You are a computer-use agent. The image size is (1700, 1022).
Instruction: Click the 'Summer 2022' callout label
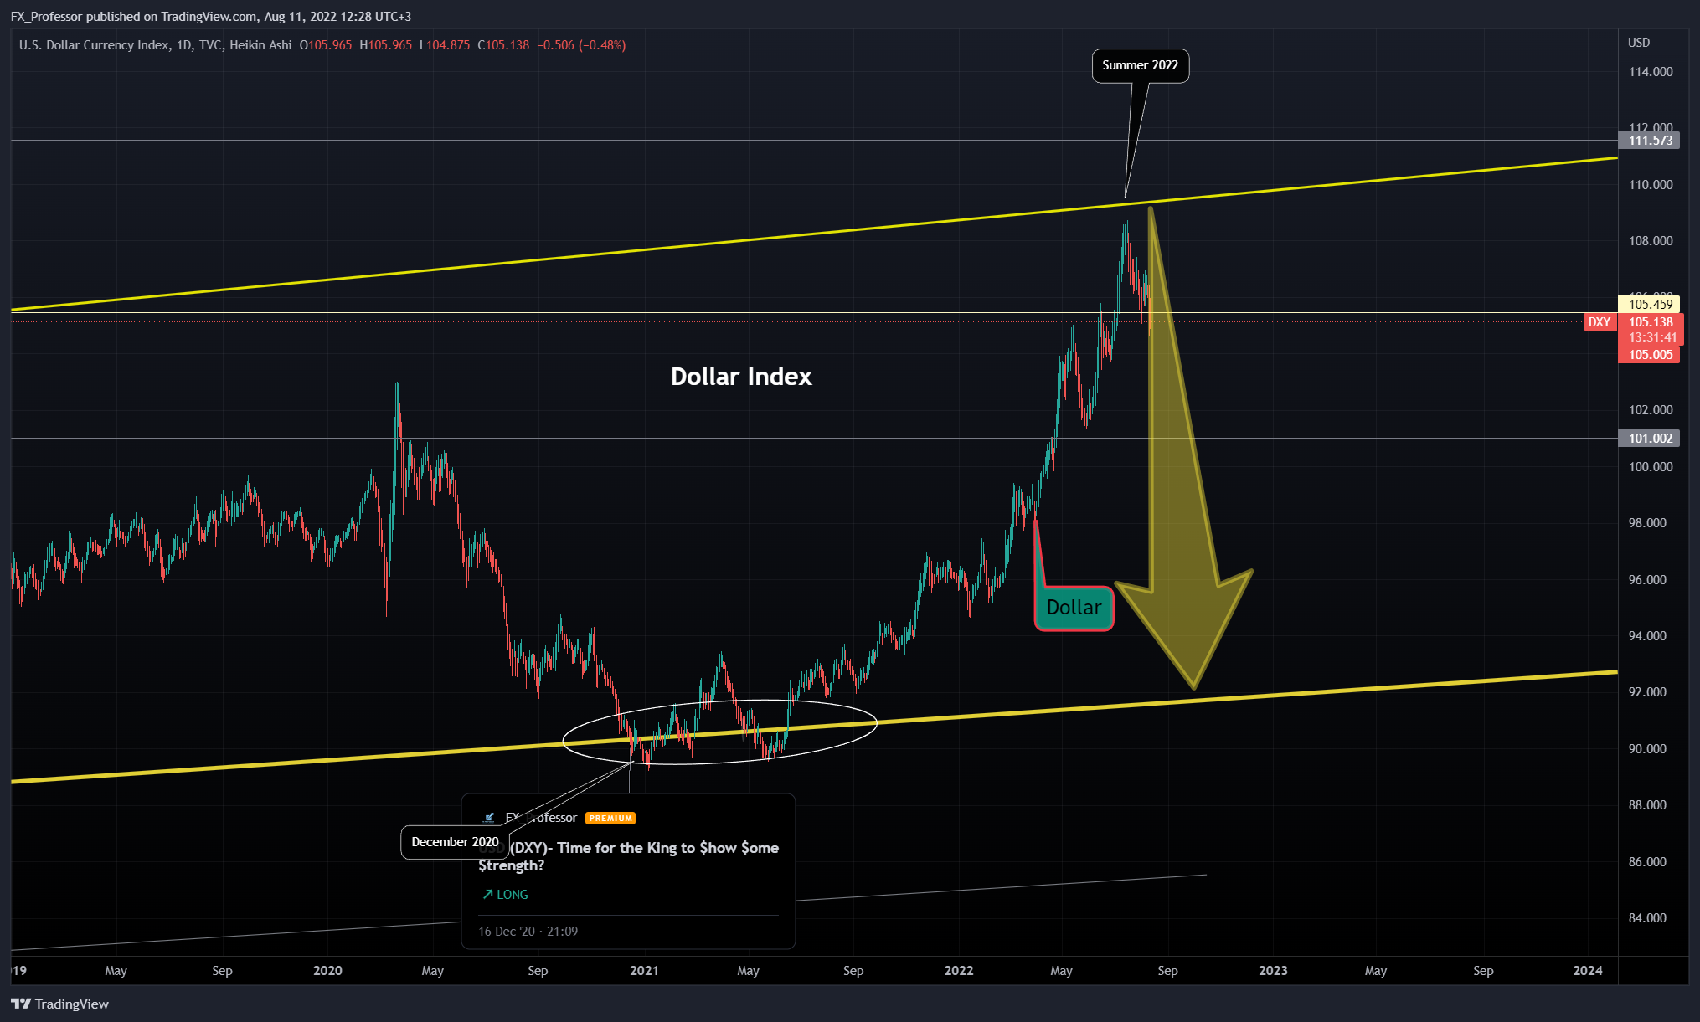1140,65
